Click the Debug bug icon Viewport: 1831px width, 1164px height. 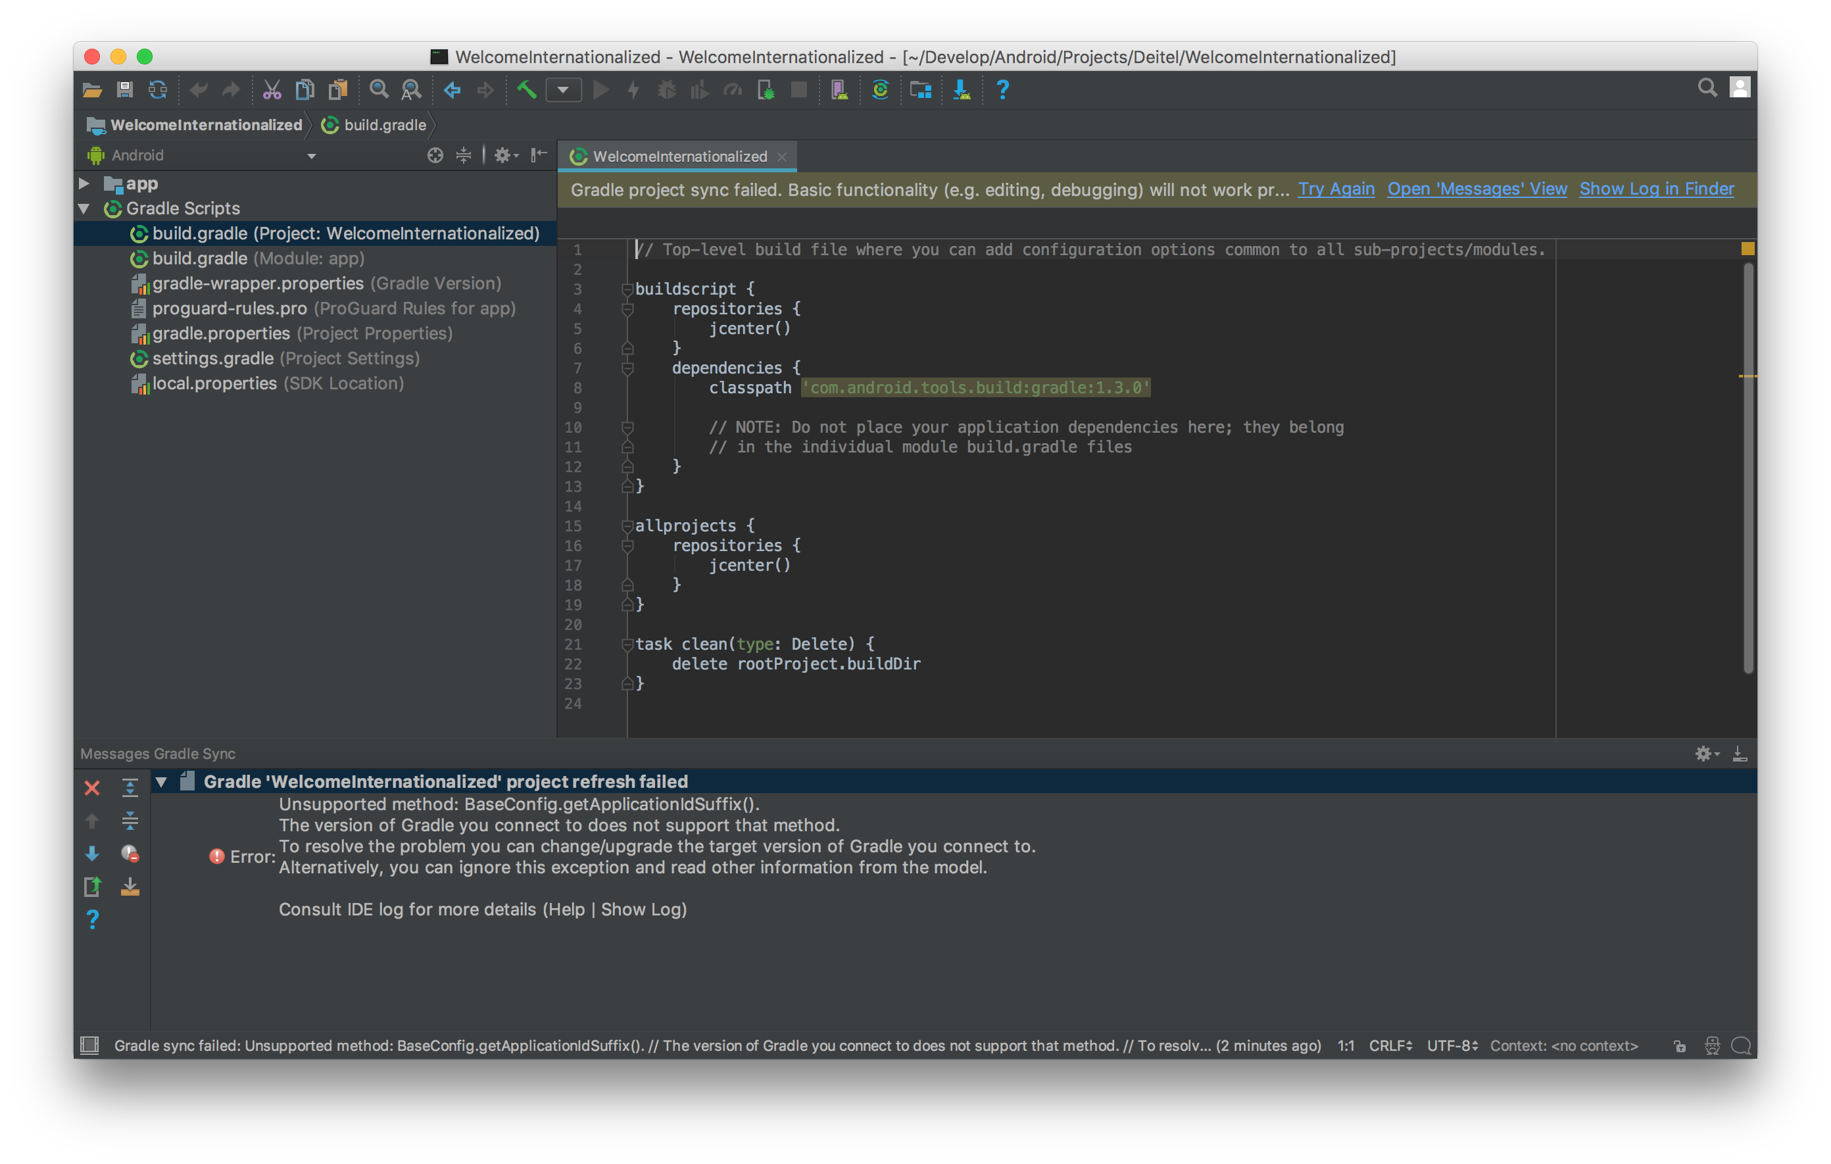667,91
